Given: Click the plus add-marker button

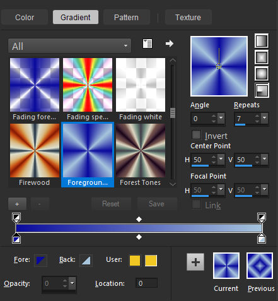Looking at the screenshot, I should [x=17, y=204].
